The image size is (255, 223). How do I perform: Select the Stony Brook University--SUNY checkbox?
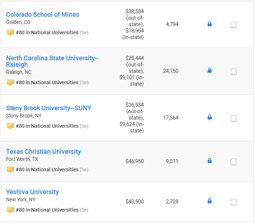[x=234, y=118]
